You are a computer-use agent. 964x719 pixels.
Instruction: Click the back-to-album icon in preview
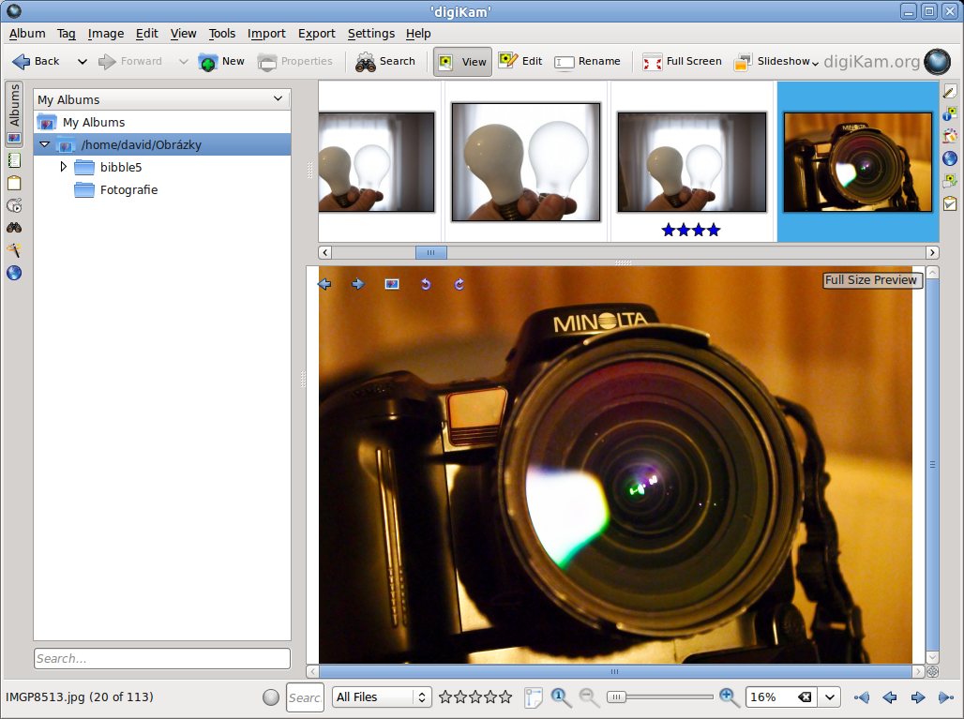pos(392,284)
